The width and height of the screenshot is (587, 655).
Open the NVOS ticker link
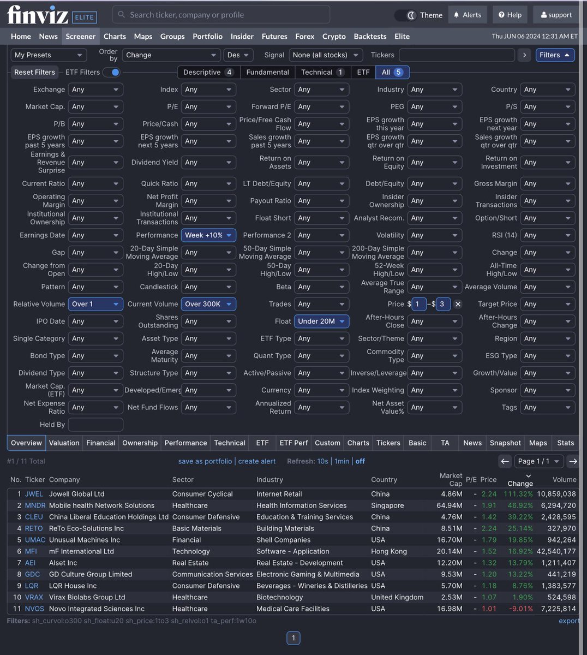coord(34,609)
